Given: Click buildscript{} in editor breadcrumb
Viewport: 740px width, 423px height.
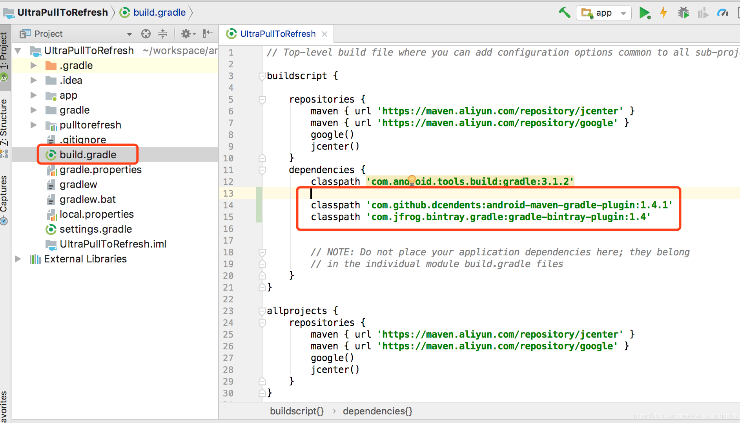Looking at the screenshot, I should (x=297, y=411).
